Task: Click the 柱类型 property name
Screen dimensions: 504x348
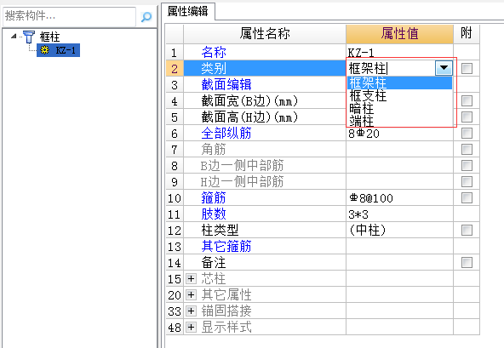Action: pyautogui.click(x=220, y=230)
